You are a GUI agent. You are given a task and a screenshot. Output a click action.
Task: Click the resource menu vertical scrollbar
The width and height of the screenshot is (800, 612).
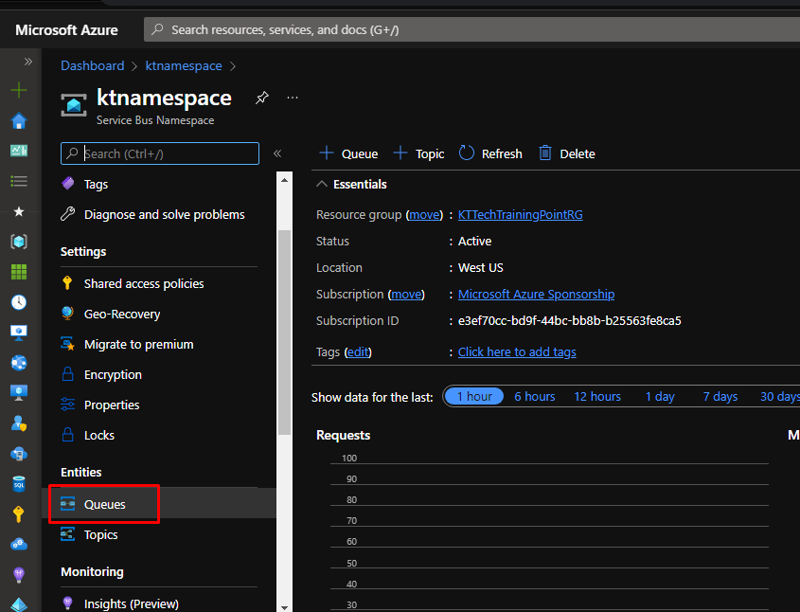point(283,332)
